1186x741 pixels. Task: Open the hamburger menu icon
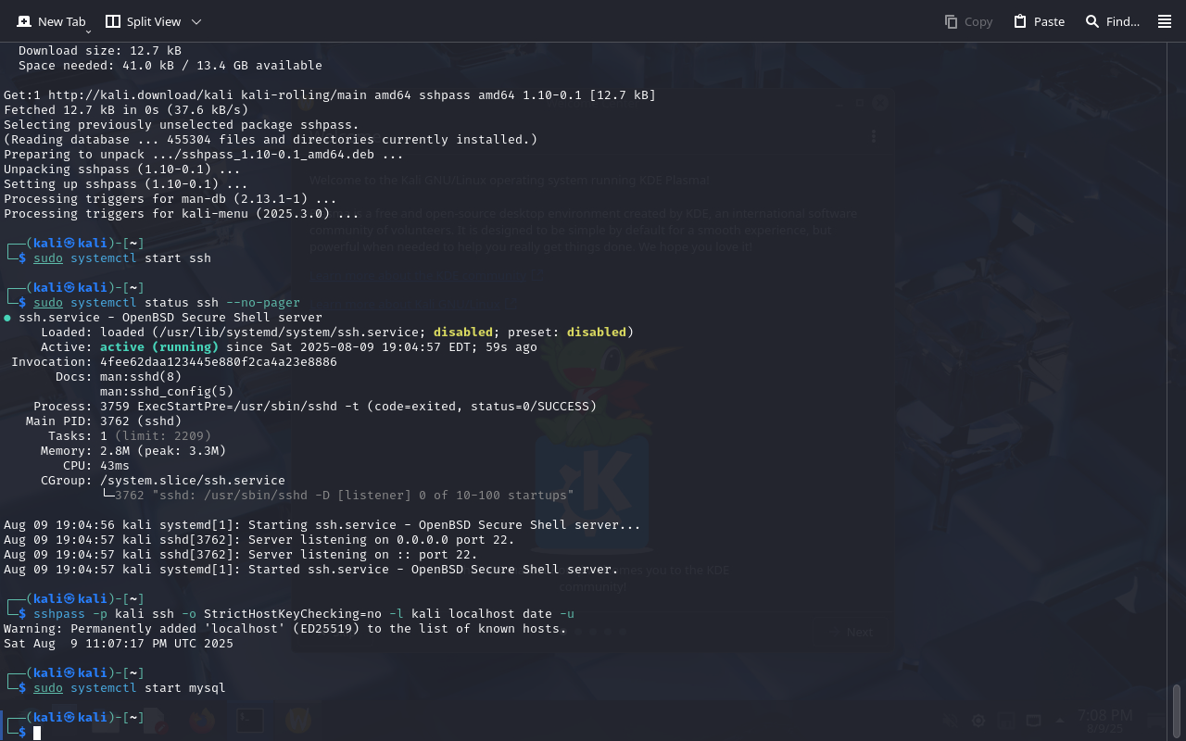tap(1165, 21)
